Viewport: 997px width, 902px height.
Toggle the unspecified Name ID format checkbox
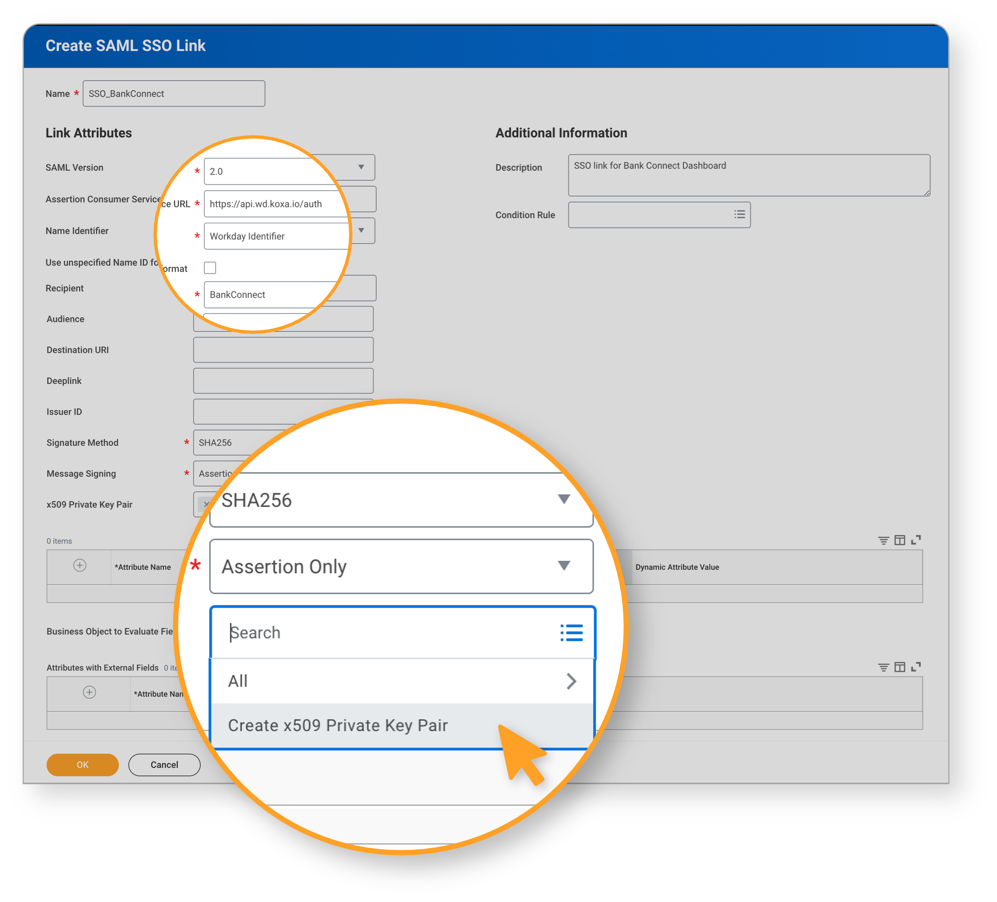tap(210, 268)
